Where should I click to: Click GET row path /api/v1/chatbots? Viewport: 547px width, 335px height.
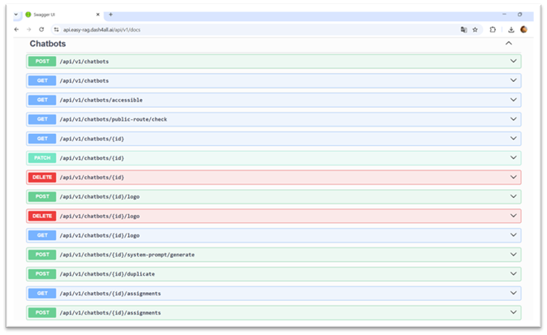tap(84, 80)
